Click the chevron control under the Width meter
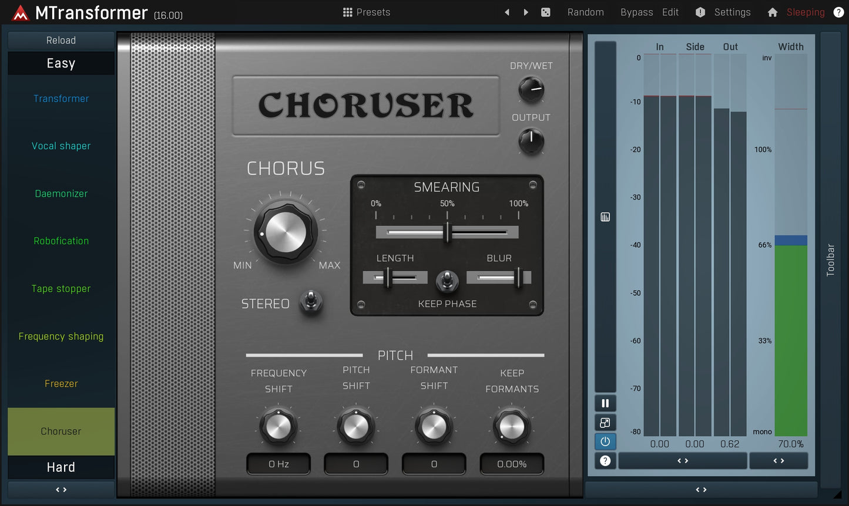Image resolution: width=849 pixels, height=506 pixels. tap(779, 461)
